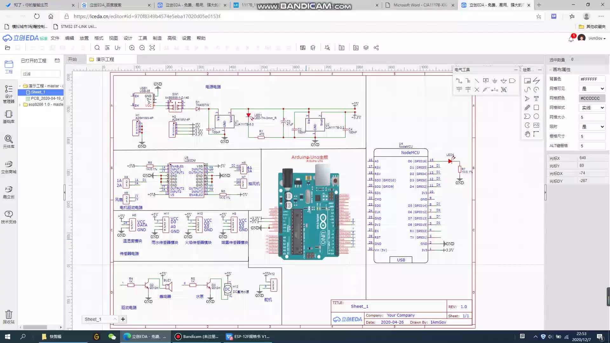Screen dimensions: 610x343
Task: Select the Freehand pencil tool
Action: point(527,107)
